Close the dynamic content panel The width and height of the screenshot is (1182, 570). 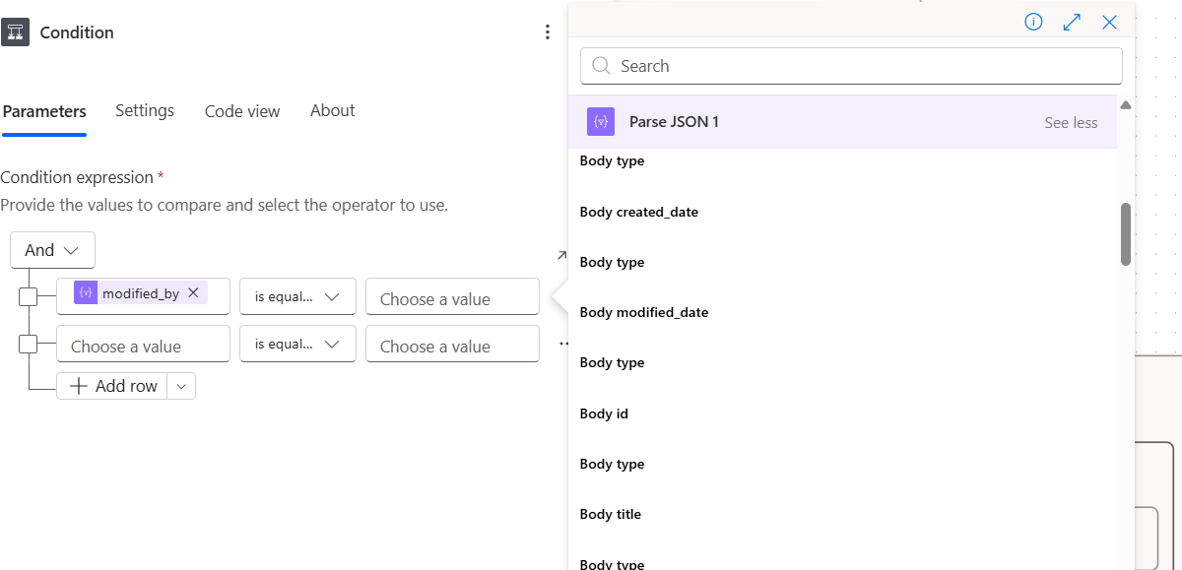click(1109, 22)
